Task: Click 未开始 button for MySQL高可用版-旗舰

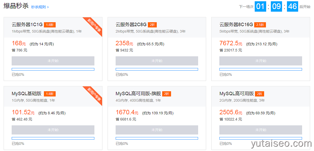Action: [x=157, y=130]
